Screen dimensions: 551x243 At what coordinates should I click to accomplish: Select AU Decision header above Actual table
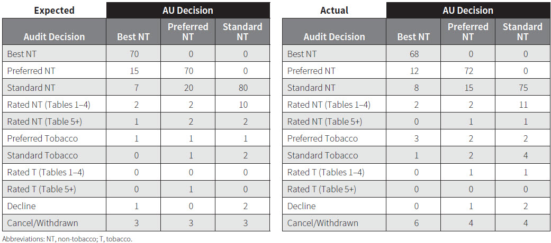click(468, 11)
